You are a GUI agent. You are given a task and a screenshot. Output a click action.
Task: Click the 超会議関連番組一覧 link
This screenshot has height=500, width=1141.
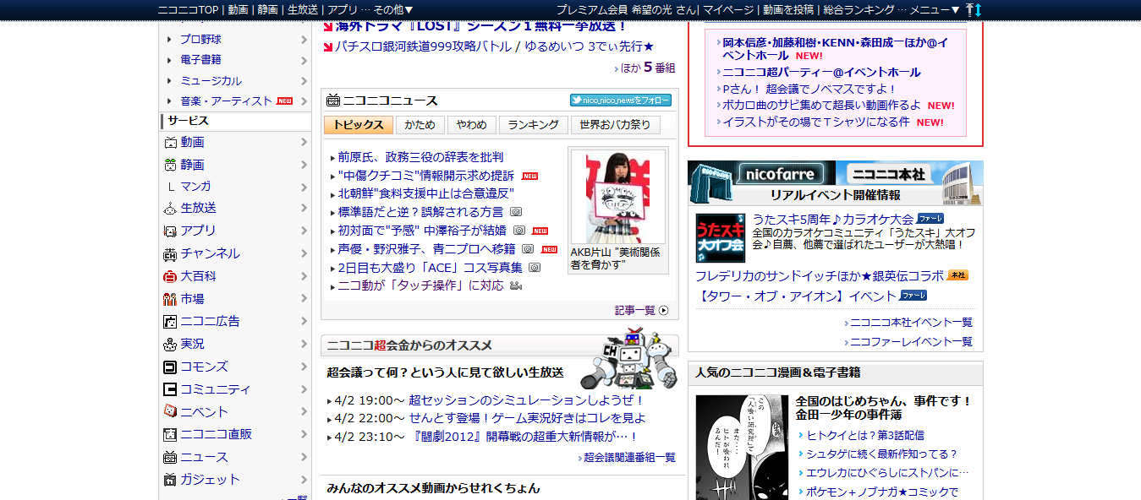click(x=629, y=458)
